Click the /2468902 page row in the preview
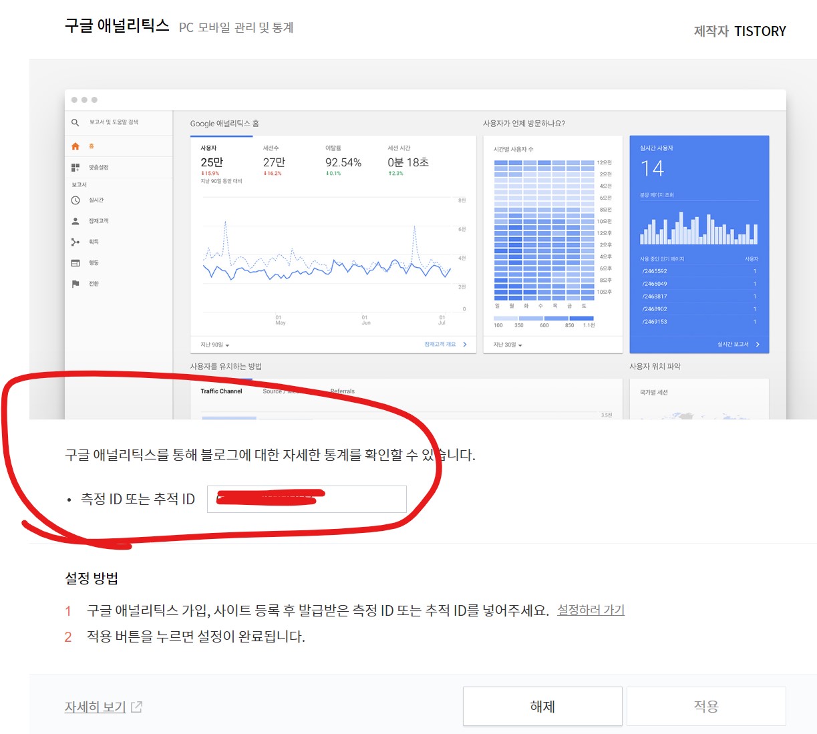 click(699, 309)
